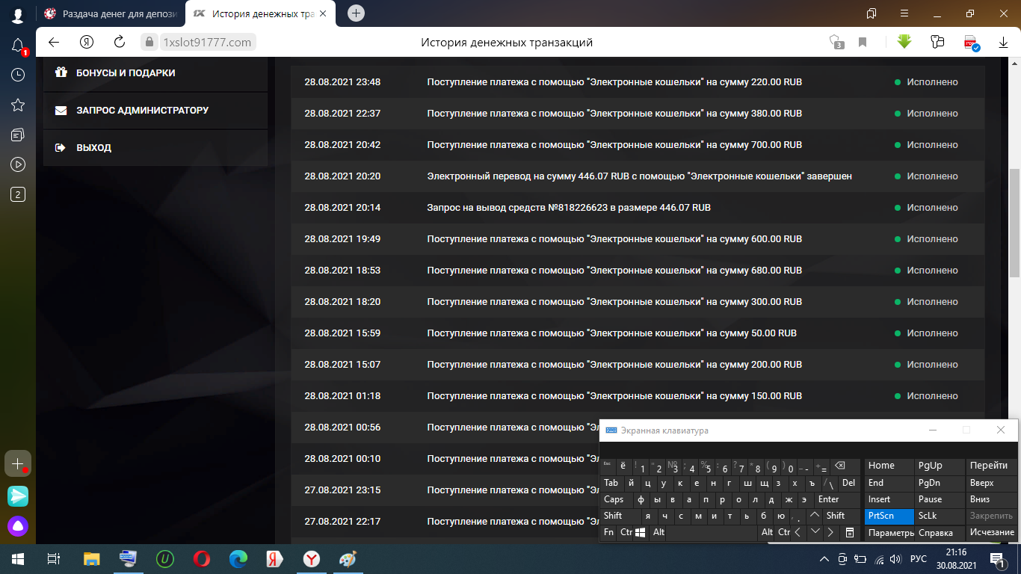Toggle the ScLk key on on-screen keyboard
Viewport: 1021px width, 574px height.
point(940,516)
